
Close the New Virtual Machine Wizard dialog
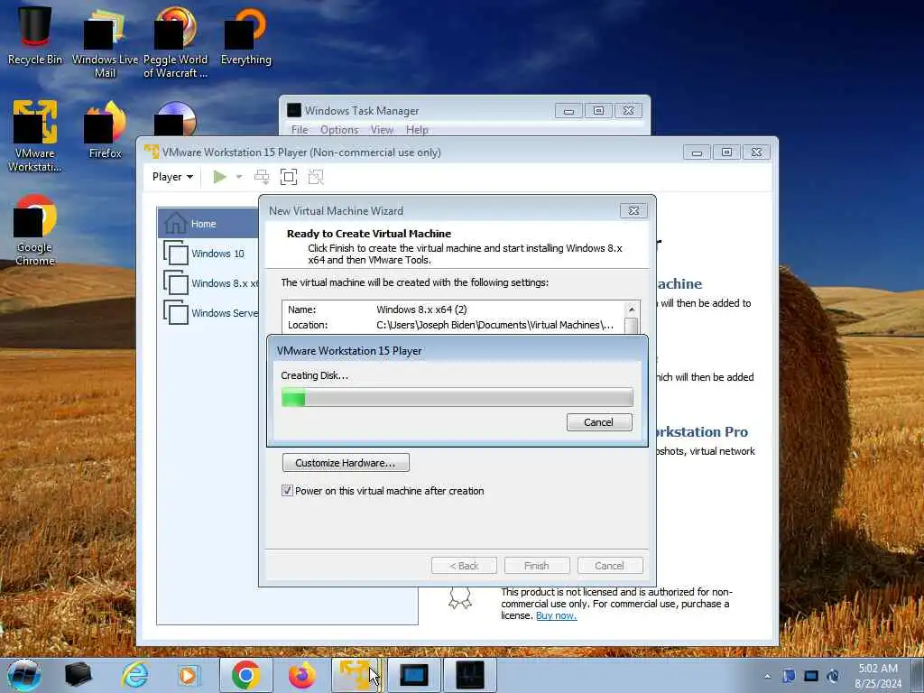point(633,210)
